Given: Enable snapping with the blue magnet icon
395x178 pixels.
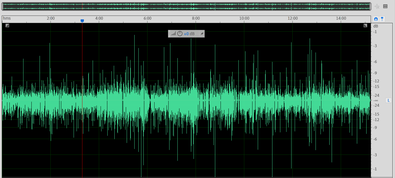Looking at the screenshot, I should click(376, 19).
